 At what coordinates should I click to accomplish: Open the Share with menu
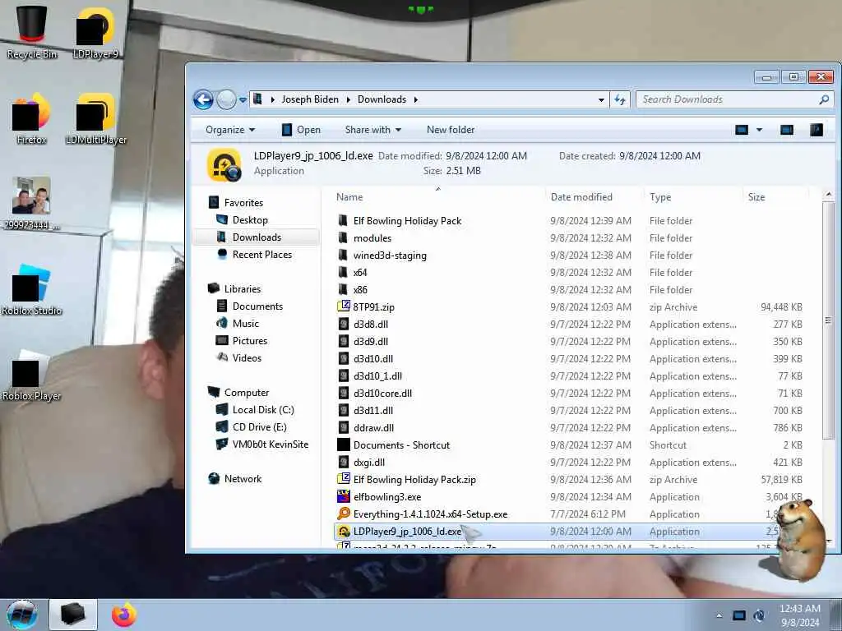click(372, 130)
